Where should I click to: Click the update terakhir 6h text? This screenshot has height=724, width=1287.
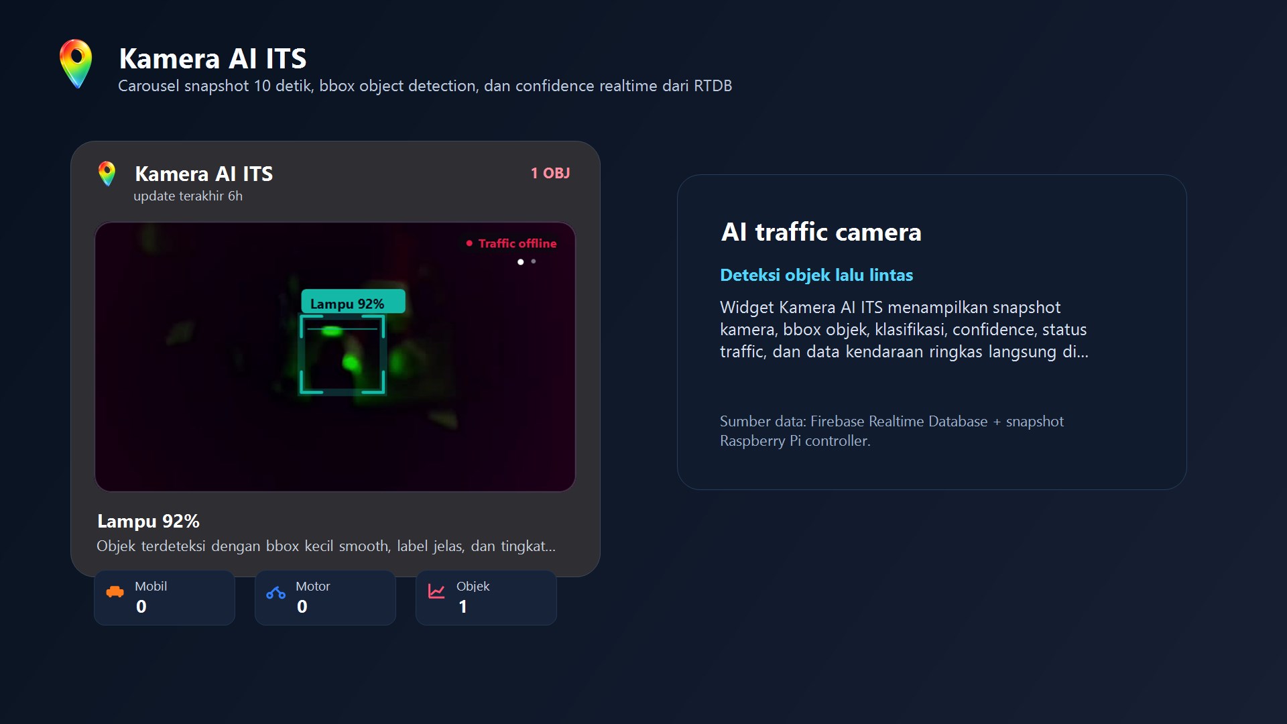point(188,196)
